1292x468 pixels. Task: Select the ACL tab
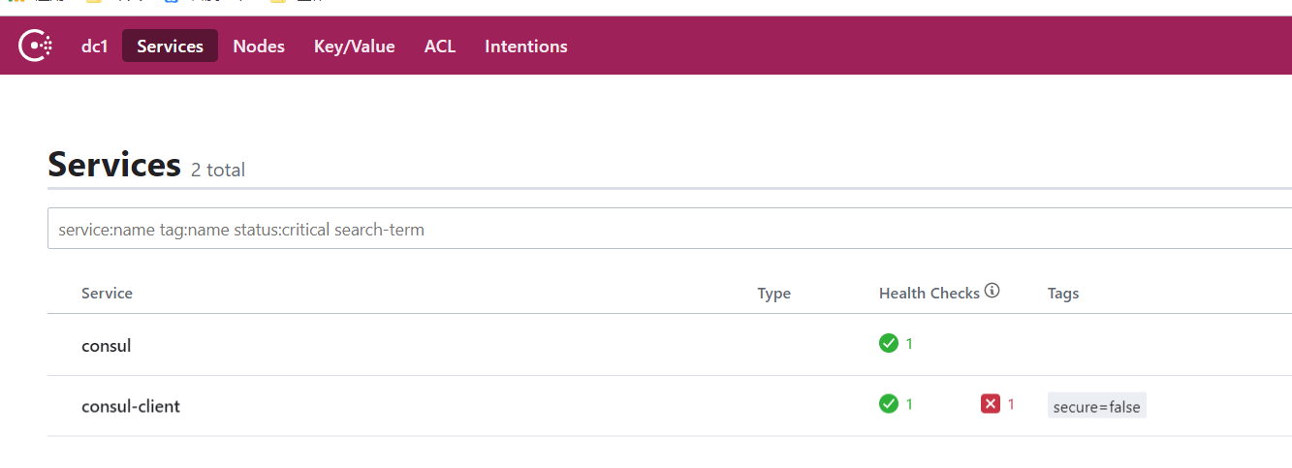pyautogui.click(x=440, y=47)
